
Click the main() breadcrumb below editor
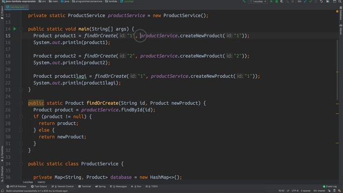click(x=41, y=182)
